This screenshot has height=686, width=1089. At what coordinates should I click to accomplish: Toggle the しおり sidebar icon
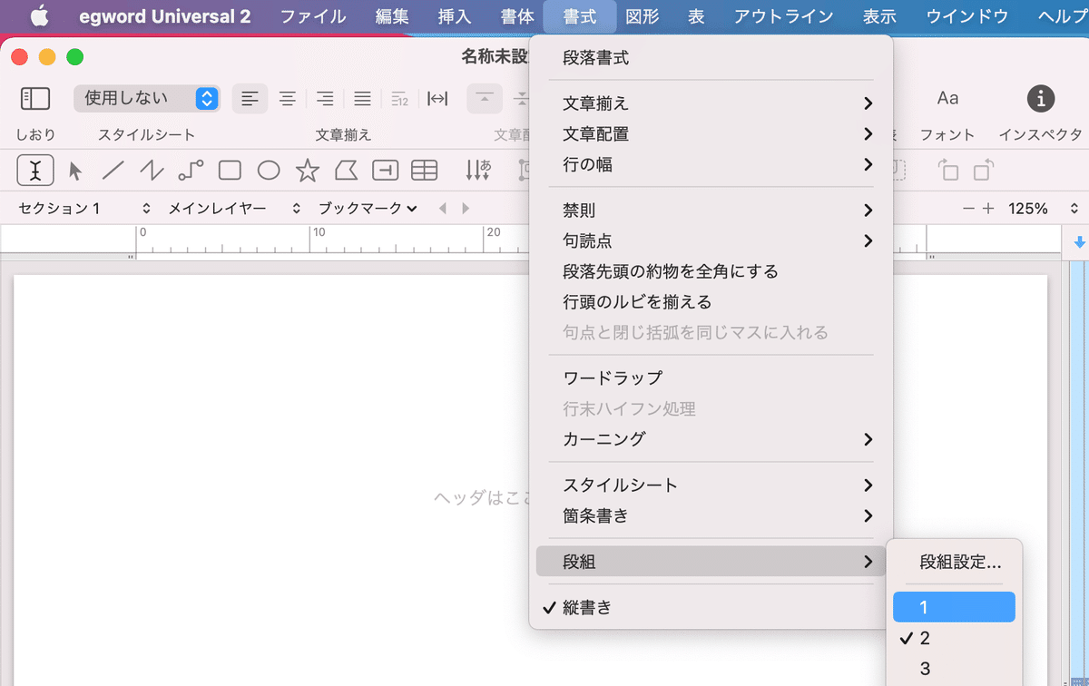tap(35, 98)
